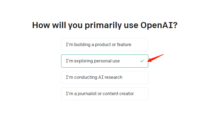Viewport: 214px width, 124px height.
Task: Click the "How will you primarily use OpenAI?" heading
Action: pos(105,25)
